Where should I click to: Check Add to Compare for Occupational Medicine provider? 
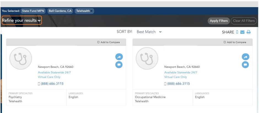225,42
